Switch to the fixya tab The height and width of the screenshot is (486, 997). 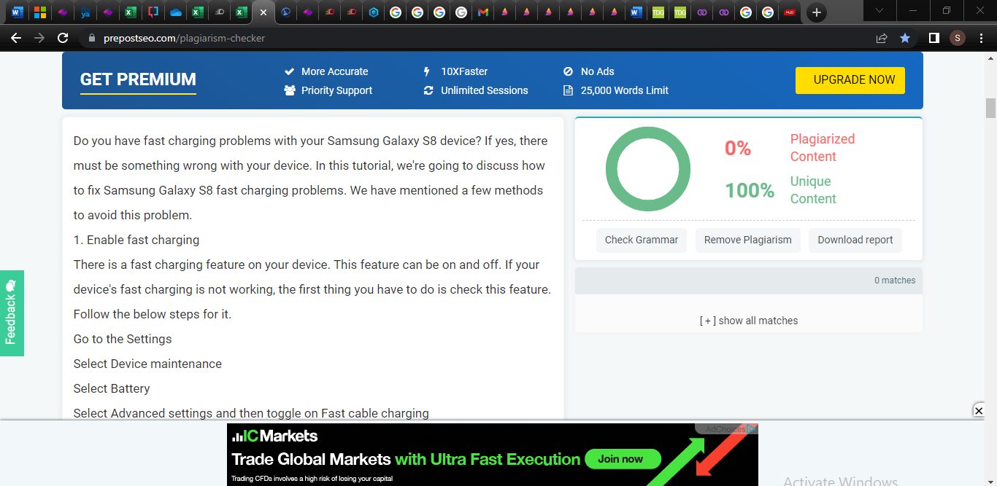[85, 12]
